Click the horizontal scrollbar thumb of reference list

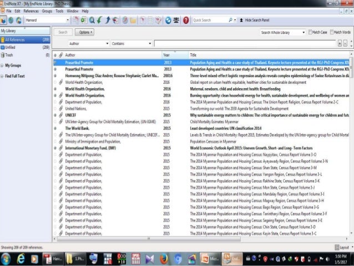coord(149,239)
